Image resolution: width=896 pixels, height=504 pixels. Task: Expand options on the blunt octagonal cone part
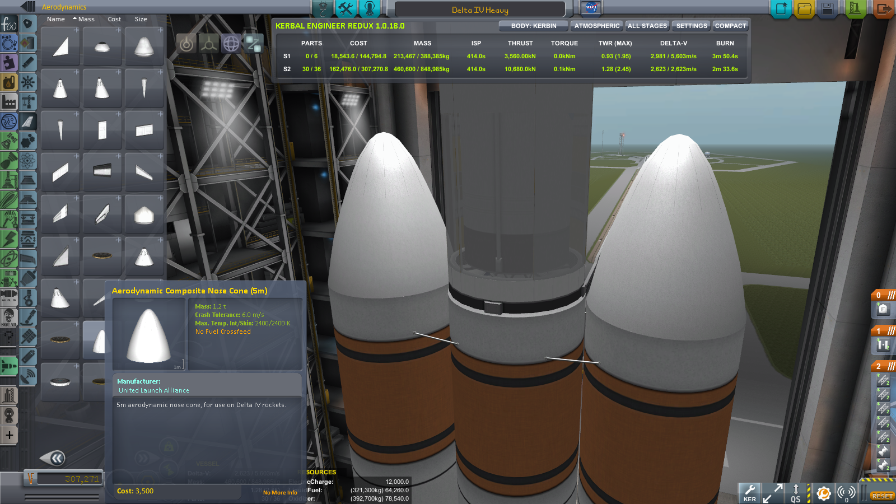click(x=160, y=198)
